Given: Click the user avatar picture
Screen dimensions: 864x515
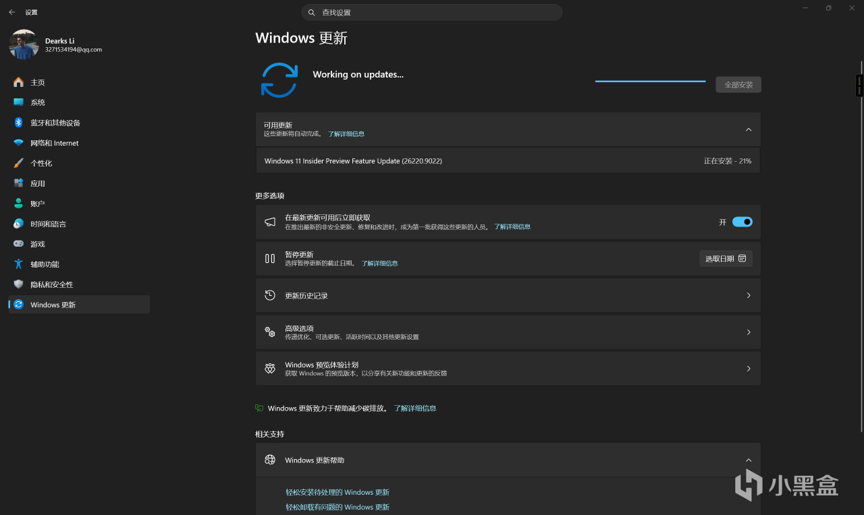Looking at the screenshot, I should [x=24, y=44].
